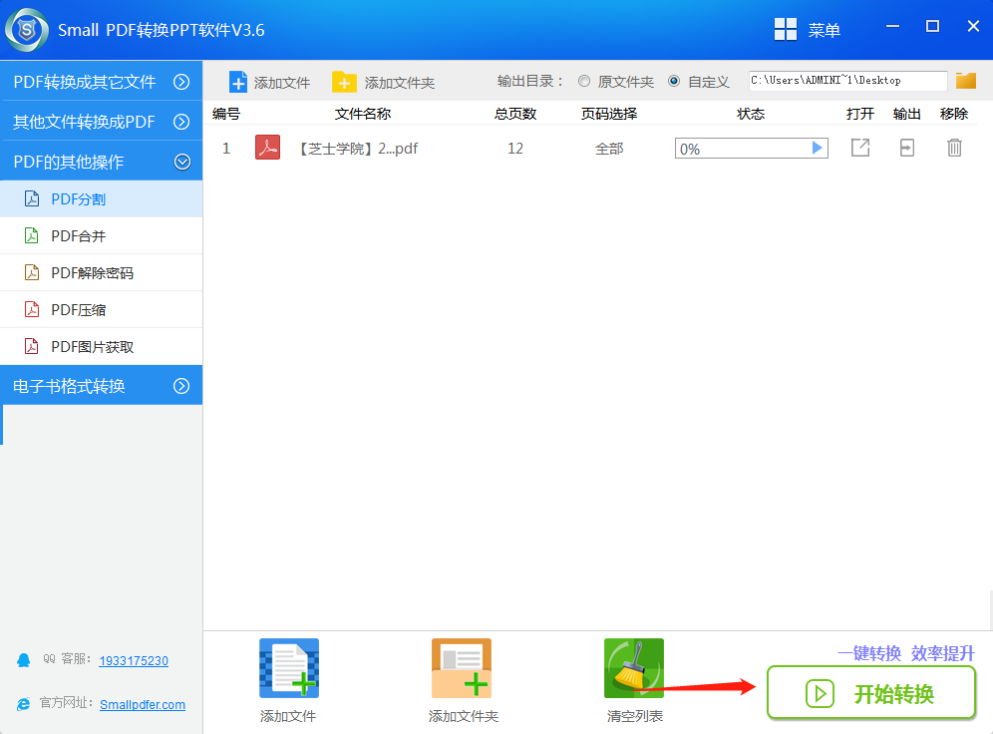Close the Small PDF window
The width and height of the screenshot is (993, 734).
coord(973,26)
